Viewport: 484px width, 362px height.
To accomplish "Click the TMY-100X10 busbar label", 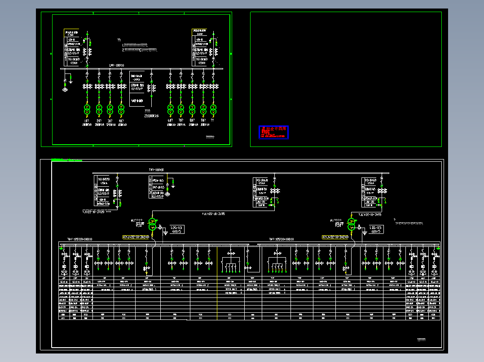I will coord(156,170).
